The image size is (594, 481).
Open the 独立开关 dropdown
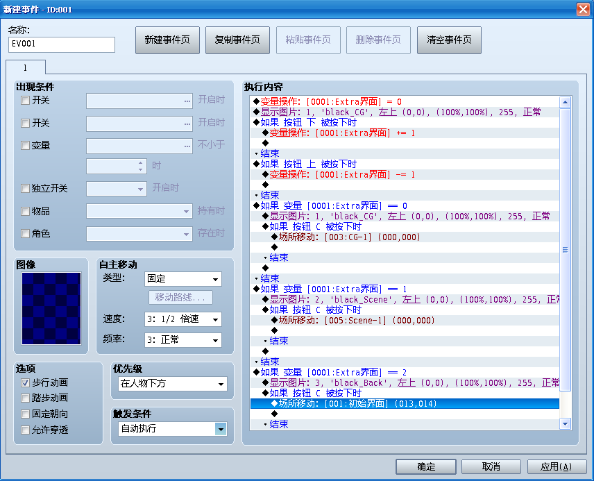coord(117,189)
